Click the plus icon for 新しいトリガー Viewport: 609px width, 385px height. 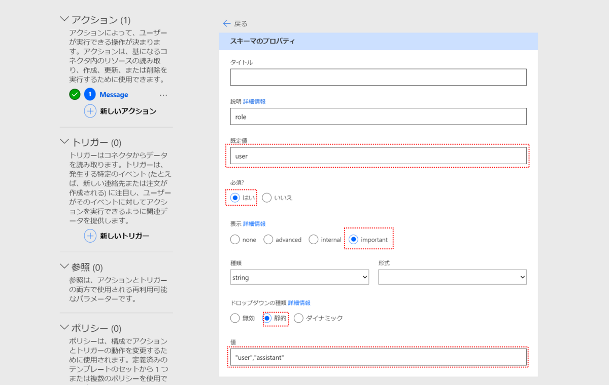point(90,236)
